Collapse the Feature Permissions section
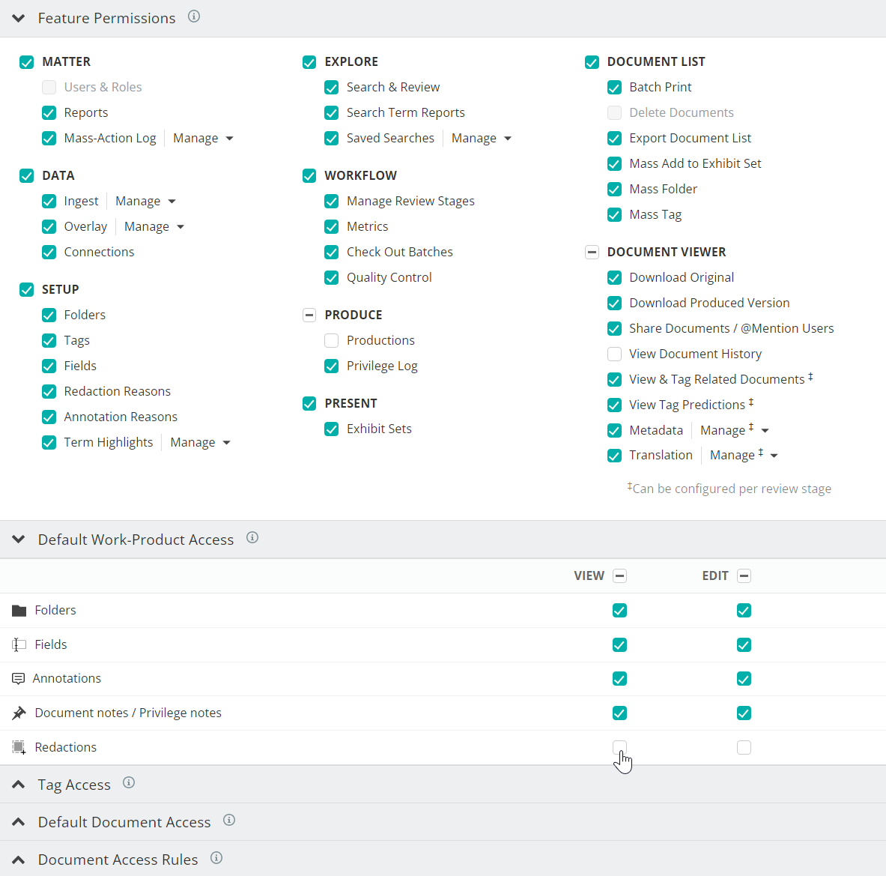Image resolution: width=886 pixels, height=876 pixels. pos(19,18)
